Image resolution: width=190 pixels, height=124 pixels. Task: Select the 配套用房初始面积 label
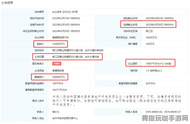coord(34,83)
